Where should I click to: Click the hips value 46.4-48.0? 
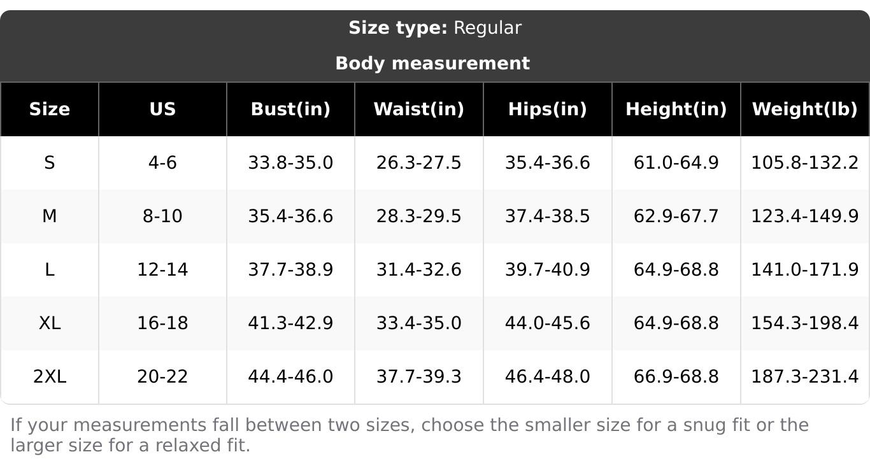pyautogui.click(x=547, y=377)
